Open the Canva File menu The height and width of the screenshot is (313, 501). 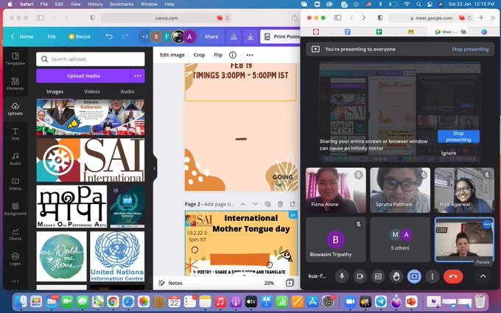click(52, 36)
